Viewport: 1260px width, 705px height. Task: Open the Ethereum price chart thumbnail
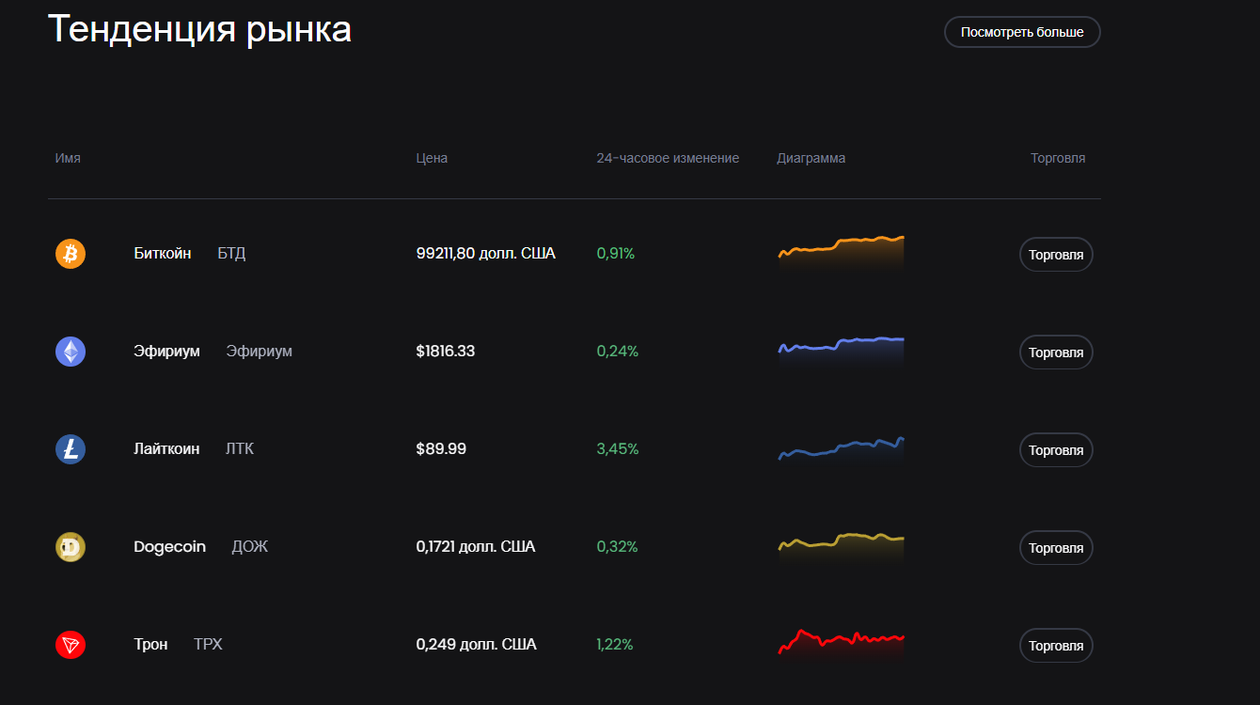841,352
